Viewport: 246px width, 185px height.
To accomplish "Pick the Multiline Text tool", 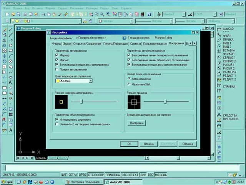I will pyautogui.click(x=10, y=82).
